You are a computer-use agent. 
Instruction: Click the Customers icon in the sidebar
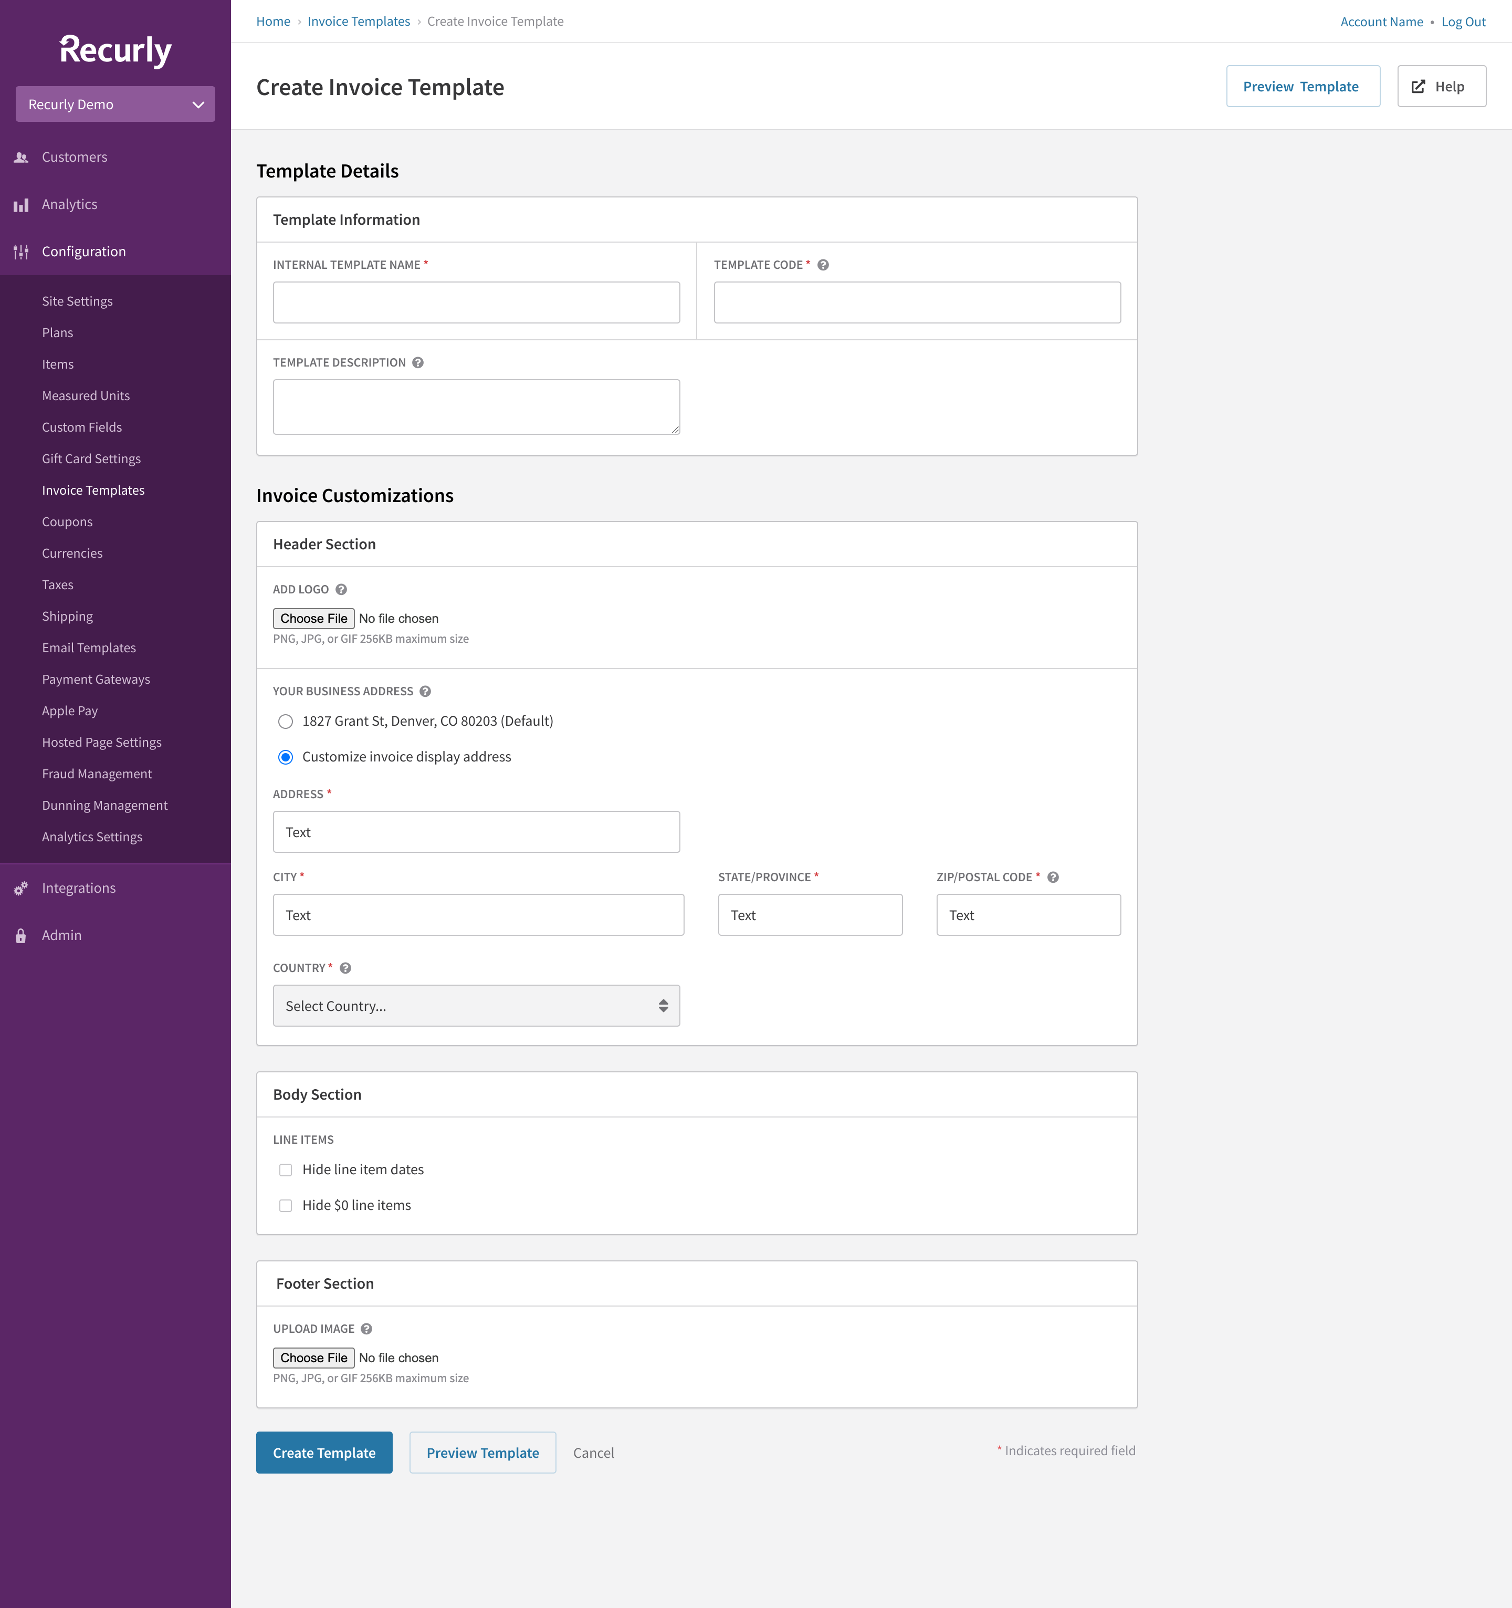pos(20,157)
